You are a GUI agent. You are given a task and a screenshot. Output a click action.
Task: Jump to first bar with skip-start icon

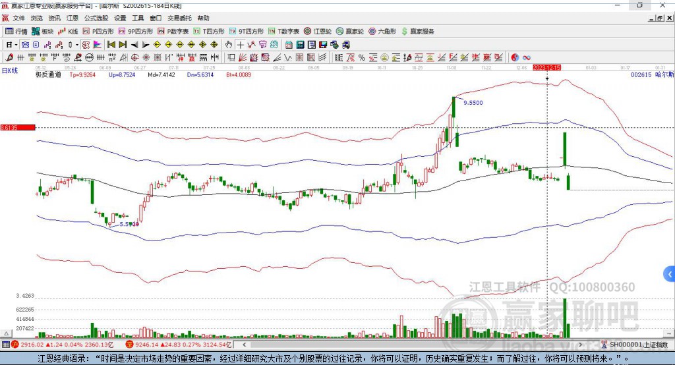[x=111, y=45]
